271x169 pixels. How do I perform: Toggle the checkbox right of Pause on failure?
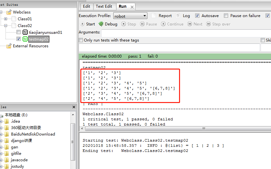click(x=267, y=16)
